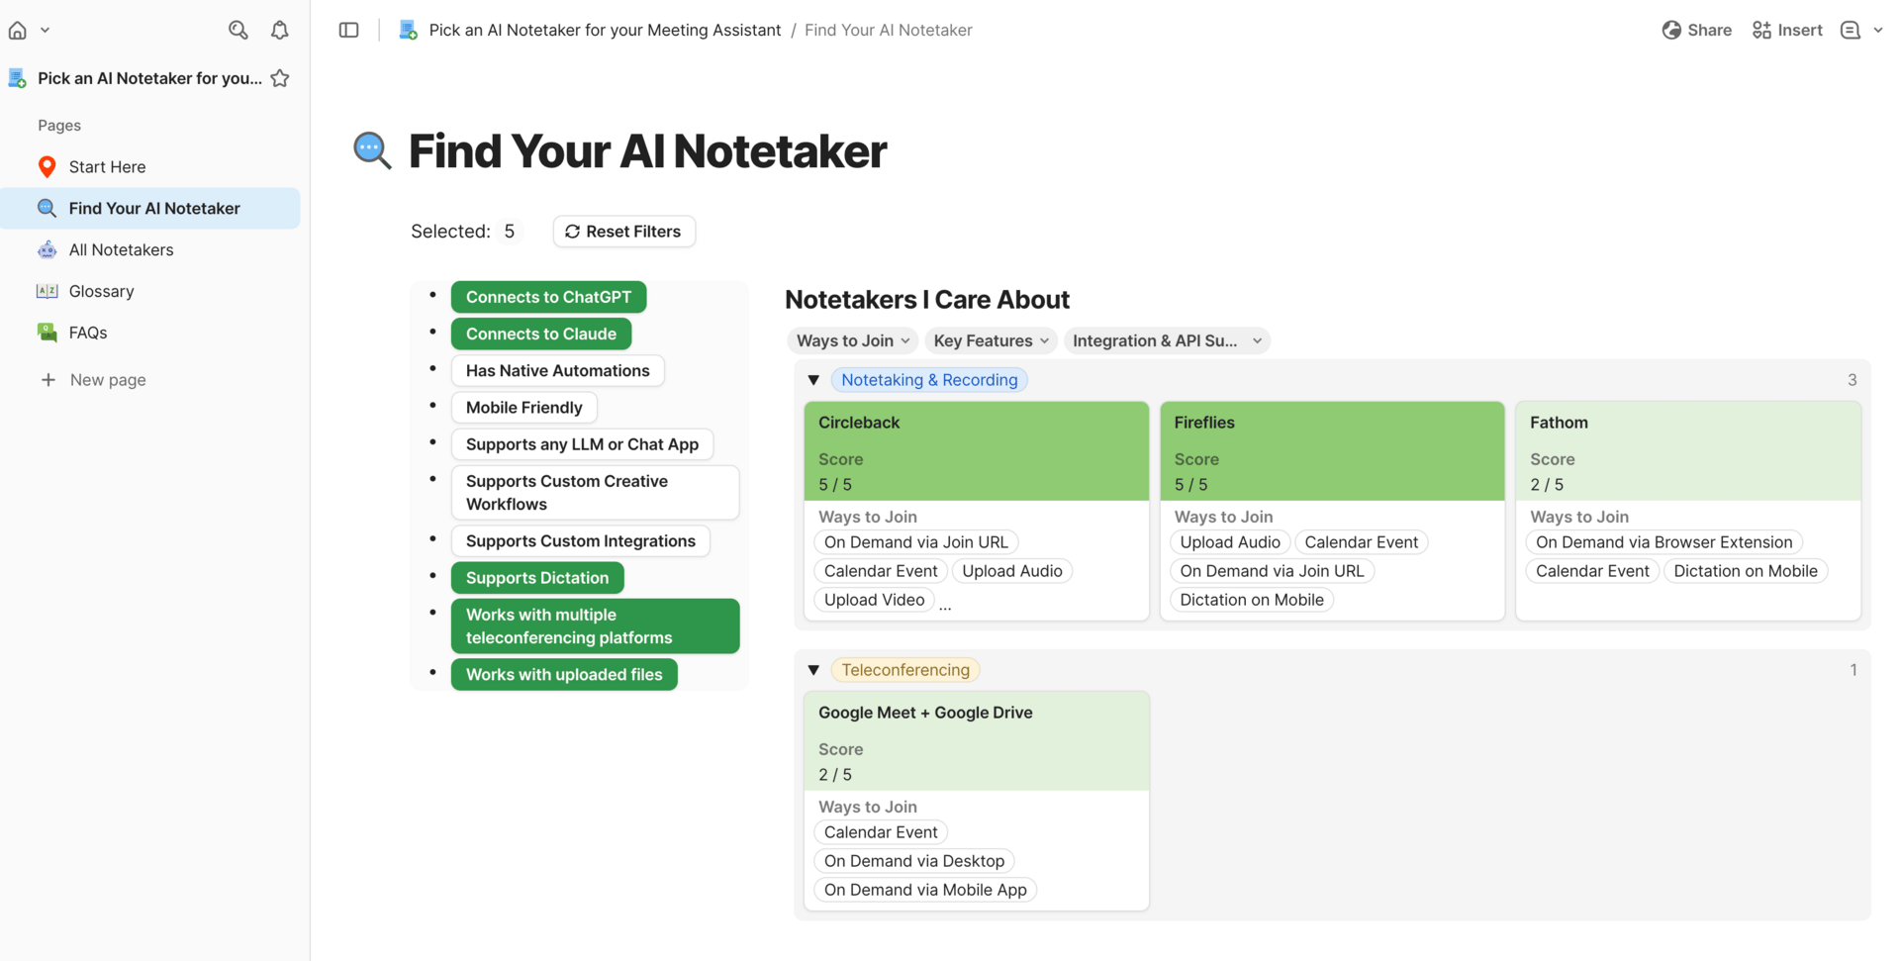Viewport: 1900px width, 961px height.
Task: Click the Selected count value 5
Action: coord(509,232)
